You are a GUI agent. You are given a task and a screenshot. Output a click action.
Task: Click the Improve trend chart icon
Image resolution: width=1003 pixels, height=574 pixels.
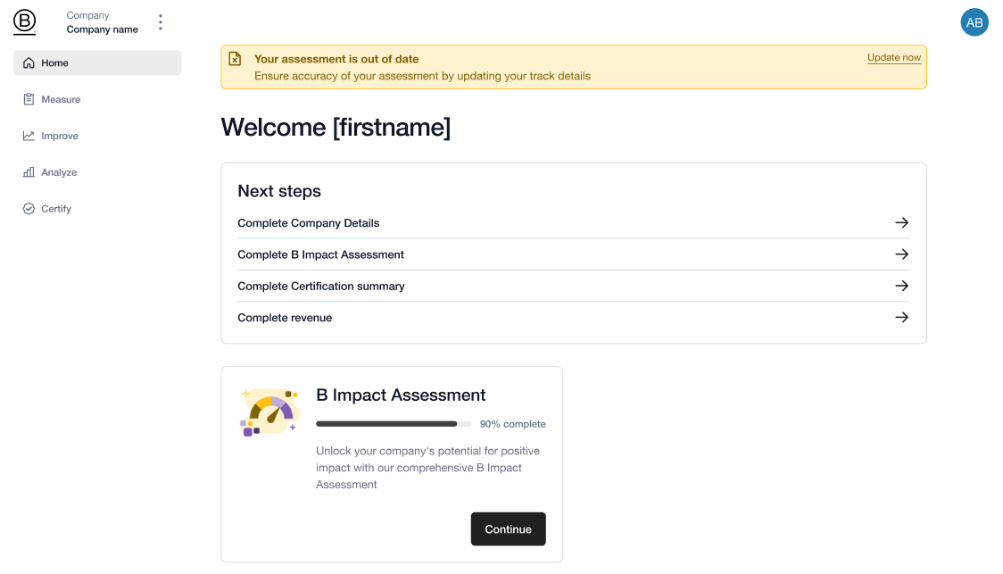pyautogui.click(x=29, y=136)
